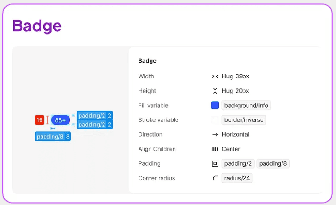Click the purple Badge heading

(x=37, y=26)
